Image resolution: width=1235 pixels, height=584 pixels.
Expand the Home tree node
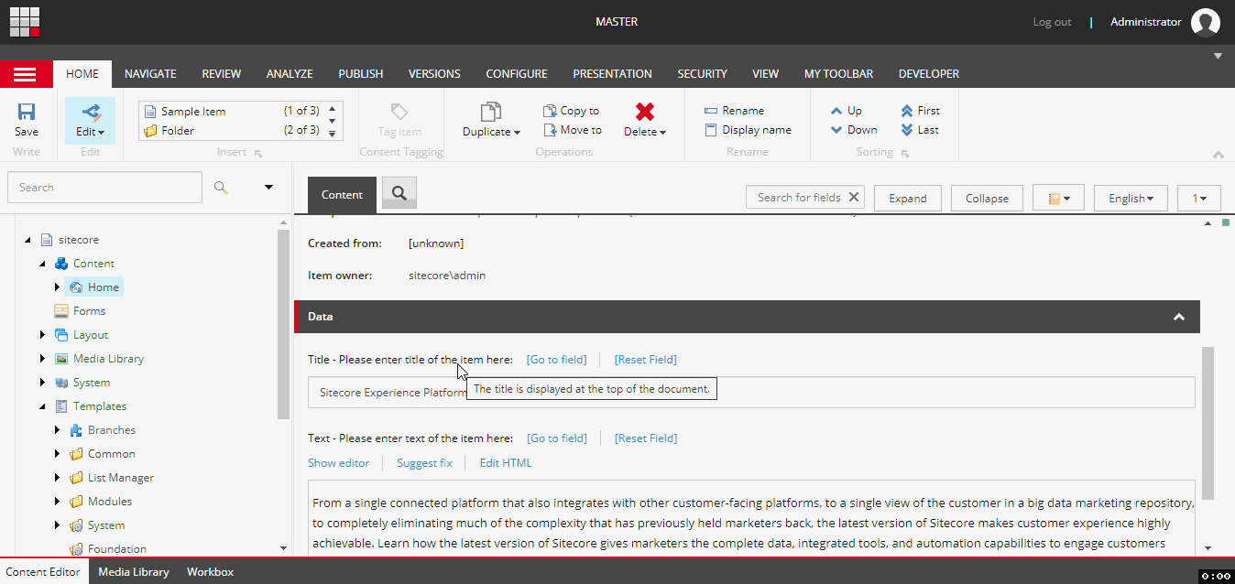[x=57, y=287]
